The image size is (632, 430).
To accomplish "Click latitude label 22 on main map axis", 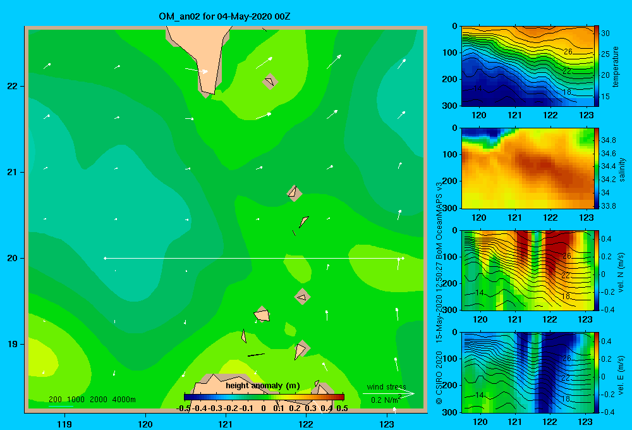I will (x=13, y=86).
